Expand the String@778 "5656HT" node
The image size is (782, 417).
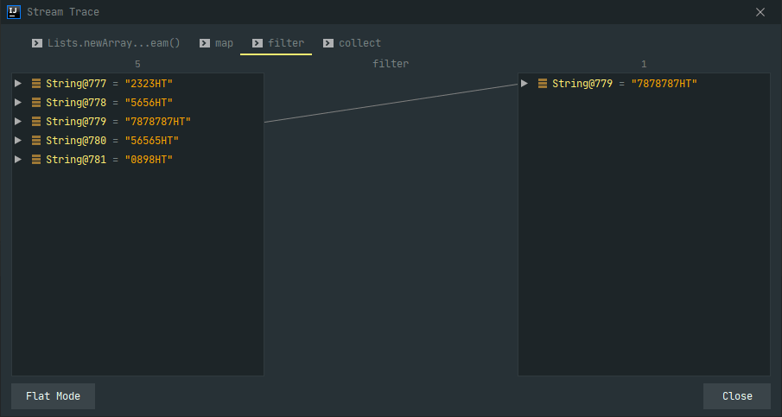[18, 103]
